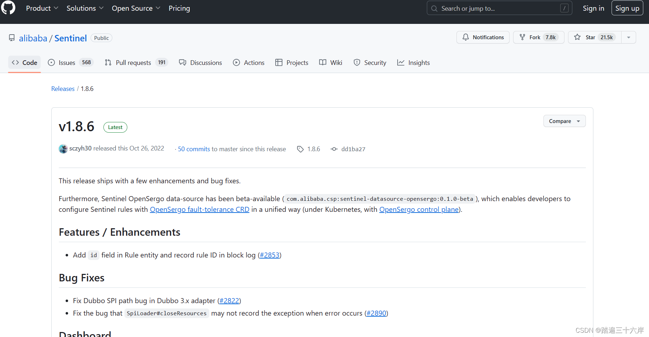Select the Security shield tab icon
Screen dimensions: 649x337
(x=357, y=62)
